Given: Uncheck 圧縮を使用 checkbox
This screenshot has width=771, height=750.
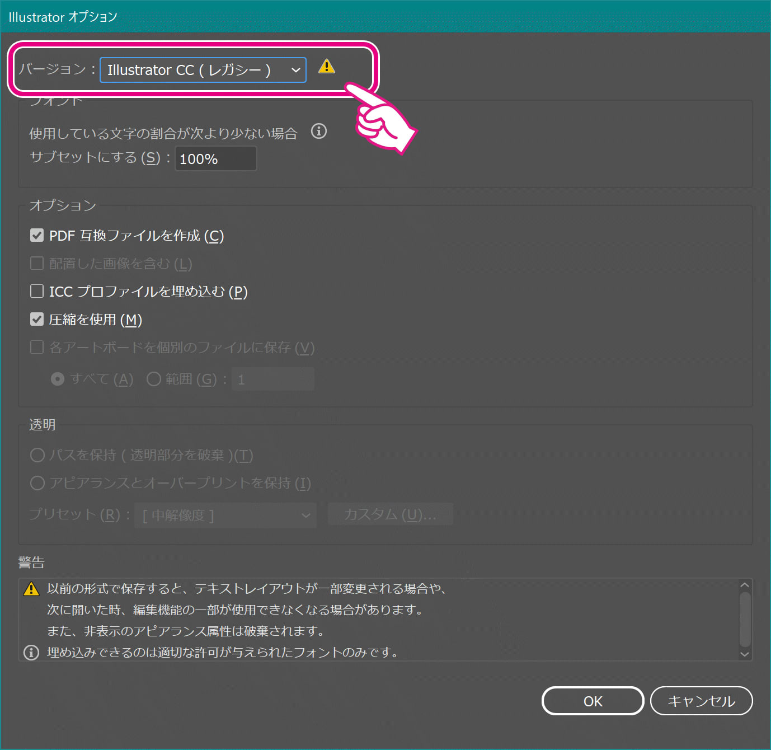Looking at the screenshot, I should click(37, 319).
